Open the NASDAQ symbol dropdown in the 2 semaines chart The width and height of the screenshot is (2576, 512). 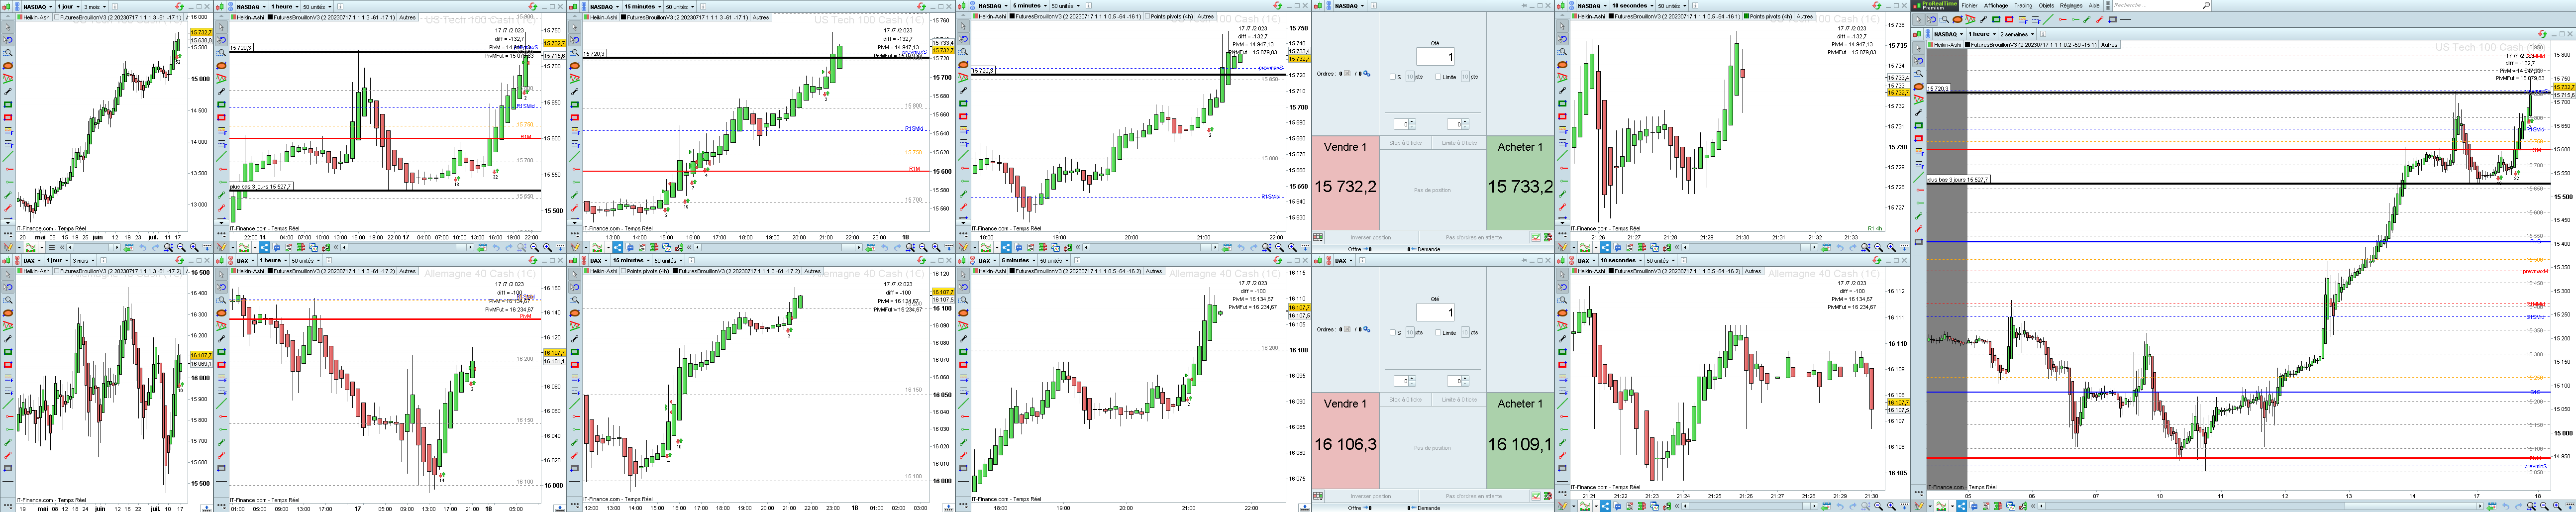pyautogui.click(x=1949, y=34)
